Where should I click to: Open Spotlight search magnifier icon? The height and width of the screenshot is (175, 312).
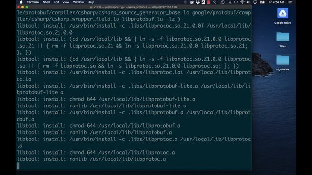(x=214, y=2)
